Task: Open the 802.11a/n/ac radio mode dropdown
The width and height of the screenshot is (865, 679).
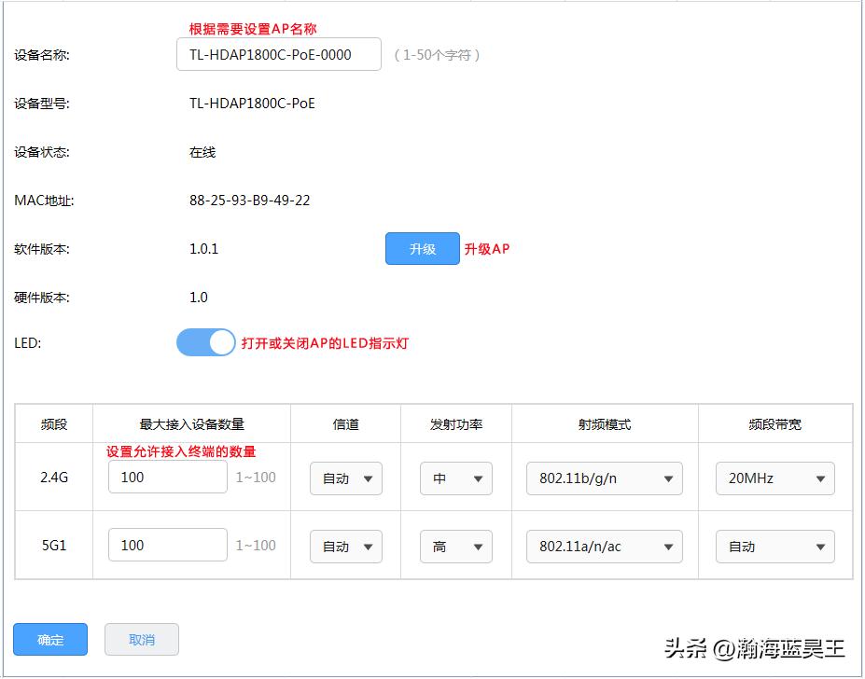Action: (604, 546)
